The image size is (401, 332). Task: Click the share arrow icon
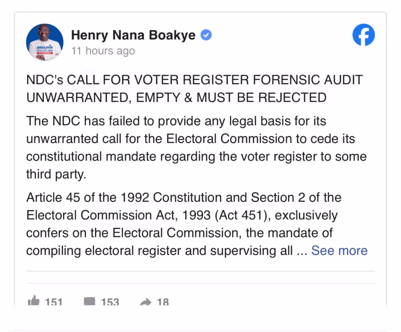(146, 302)
